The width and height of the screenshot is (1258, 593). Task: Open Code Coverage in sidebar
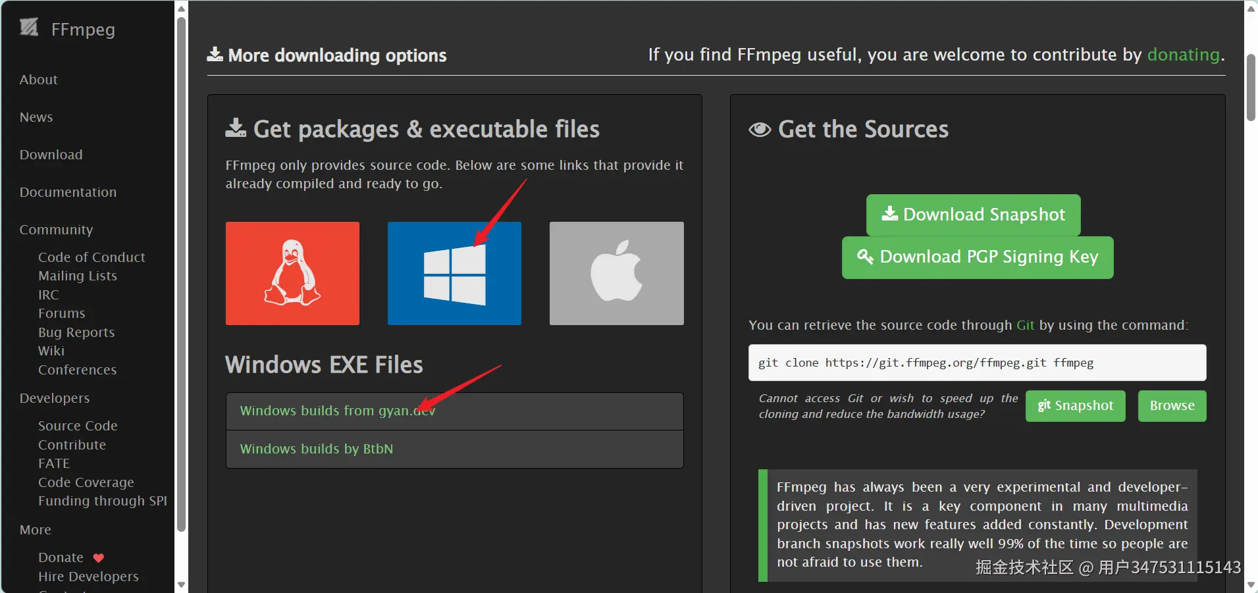(86, 482)
